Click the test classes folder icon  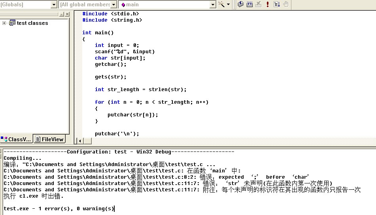click(12, 23)
